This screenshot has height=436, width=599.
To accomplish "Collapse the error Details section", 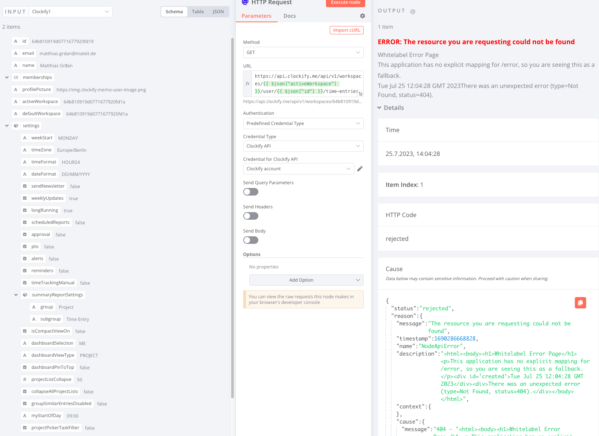I will click(391, 108).
